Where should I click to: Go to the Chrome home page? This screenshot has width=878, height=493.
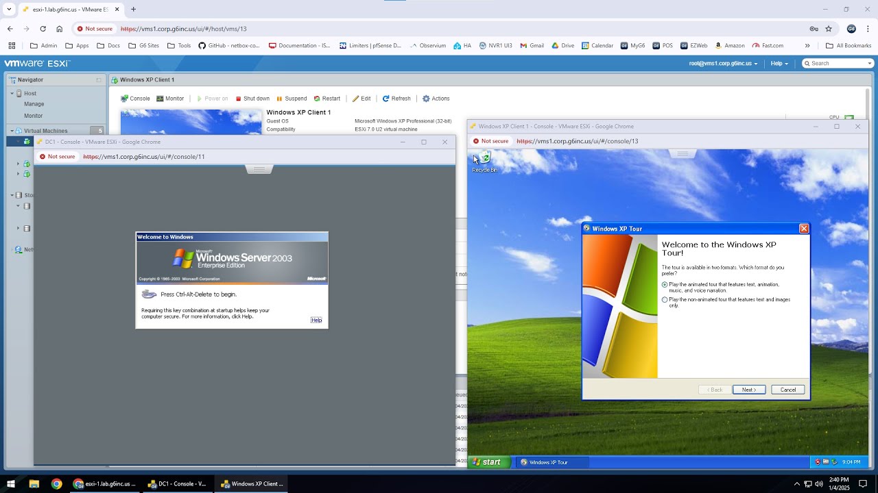point(60,29)
